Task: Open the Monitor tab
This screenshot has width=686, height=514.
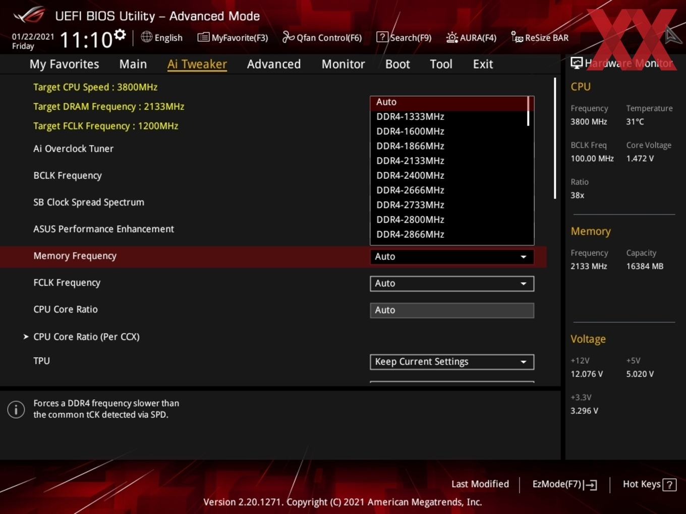Action: pyautogui.click(x=343, y=64)
